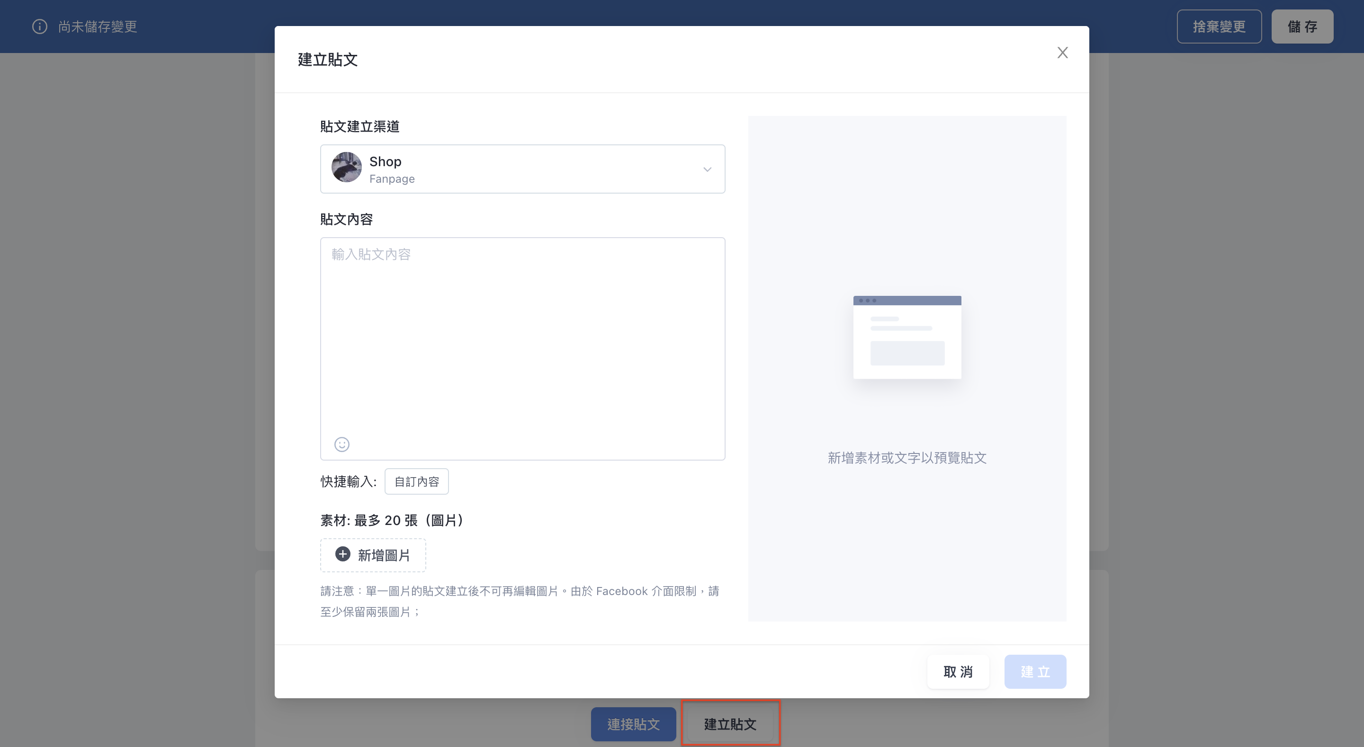Expand the channel dropdown chevron arrow
1364x747 pixels.
tap(707, 169)
